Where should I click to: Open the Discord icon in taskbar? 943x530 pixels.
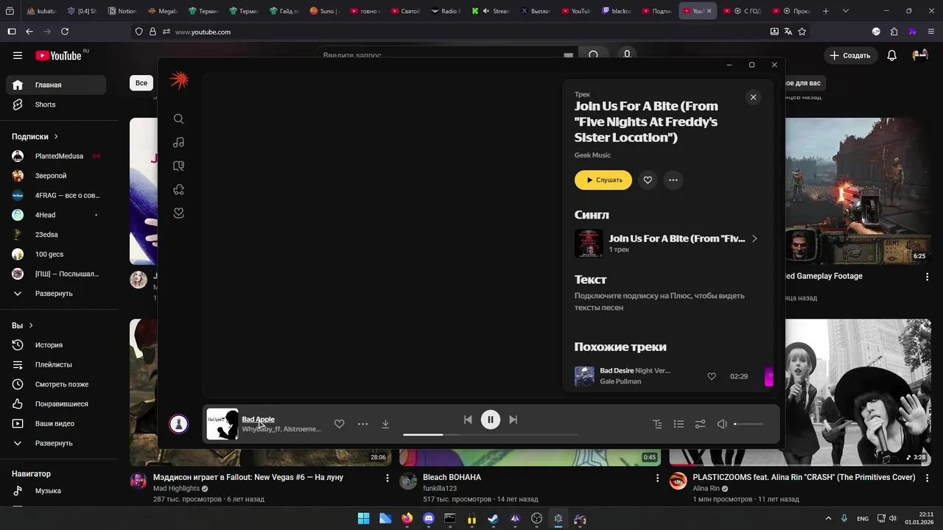click(429, 518)
